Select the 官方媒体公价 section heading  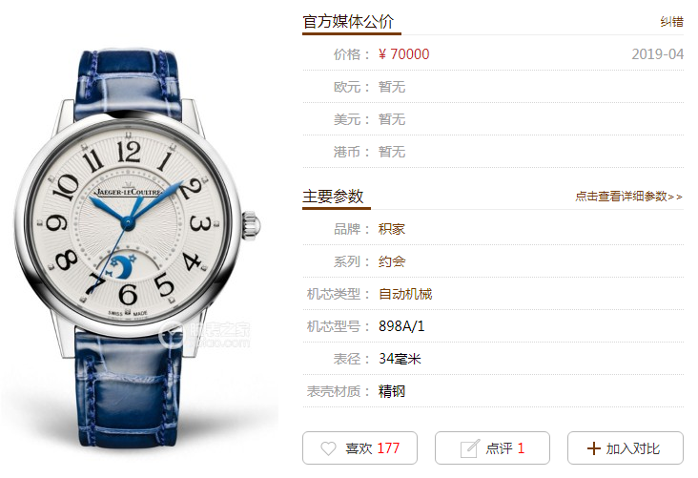click(x=348, y=21)
